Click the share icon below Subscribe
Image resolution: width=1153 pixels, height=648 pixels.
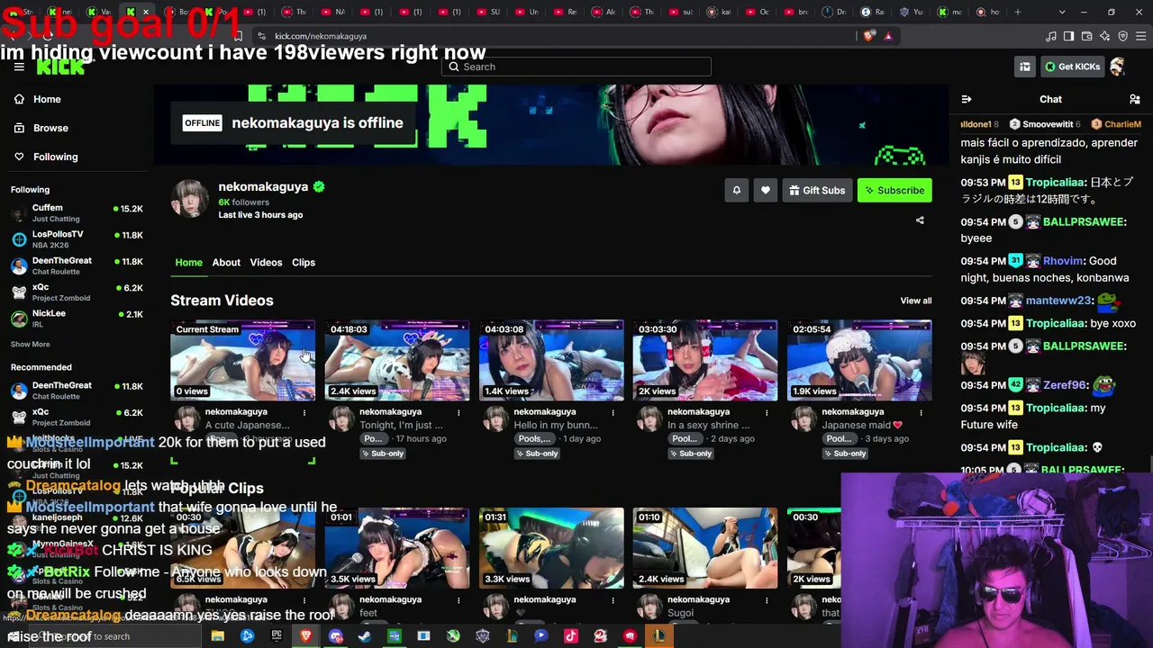(920, 220)
